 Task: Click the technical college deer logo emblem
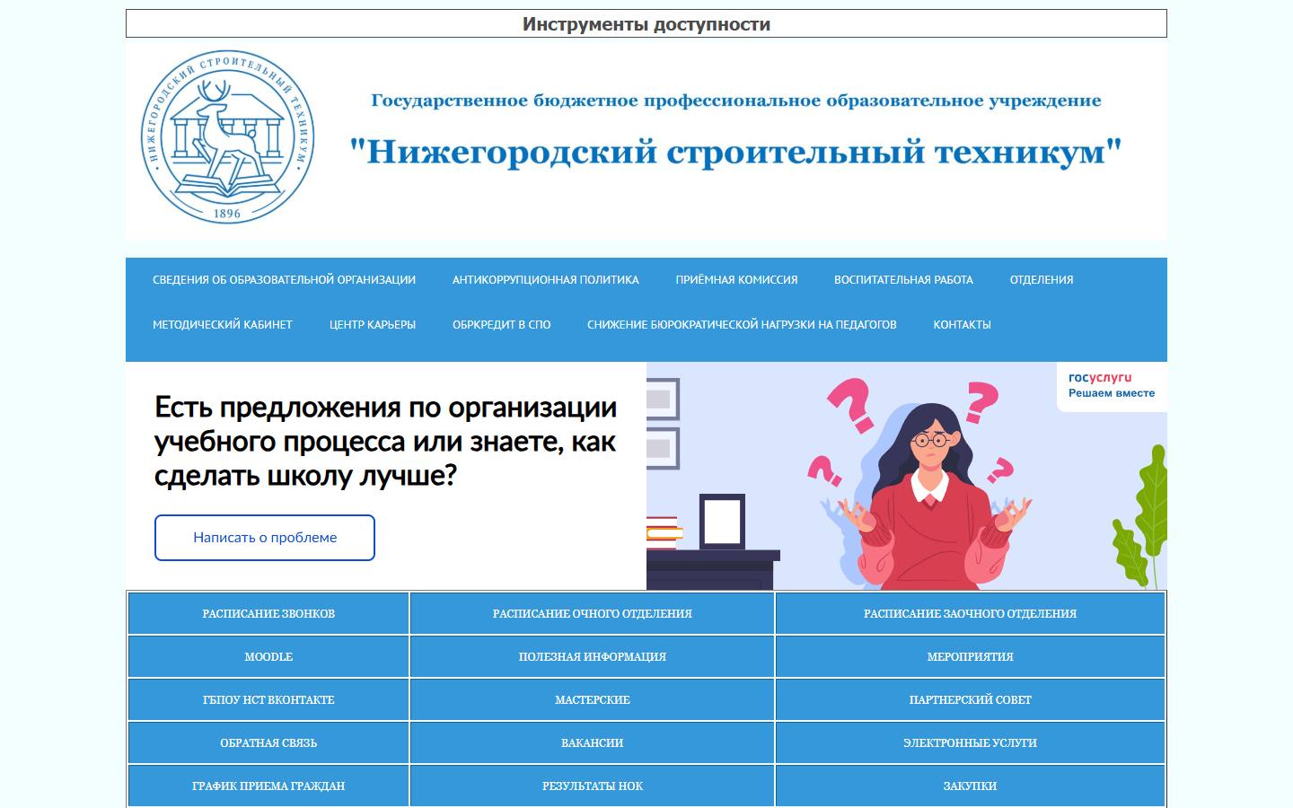(228, 136)
